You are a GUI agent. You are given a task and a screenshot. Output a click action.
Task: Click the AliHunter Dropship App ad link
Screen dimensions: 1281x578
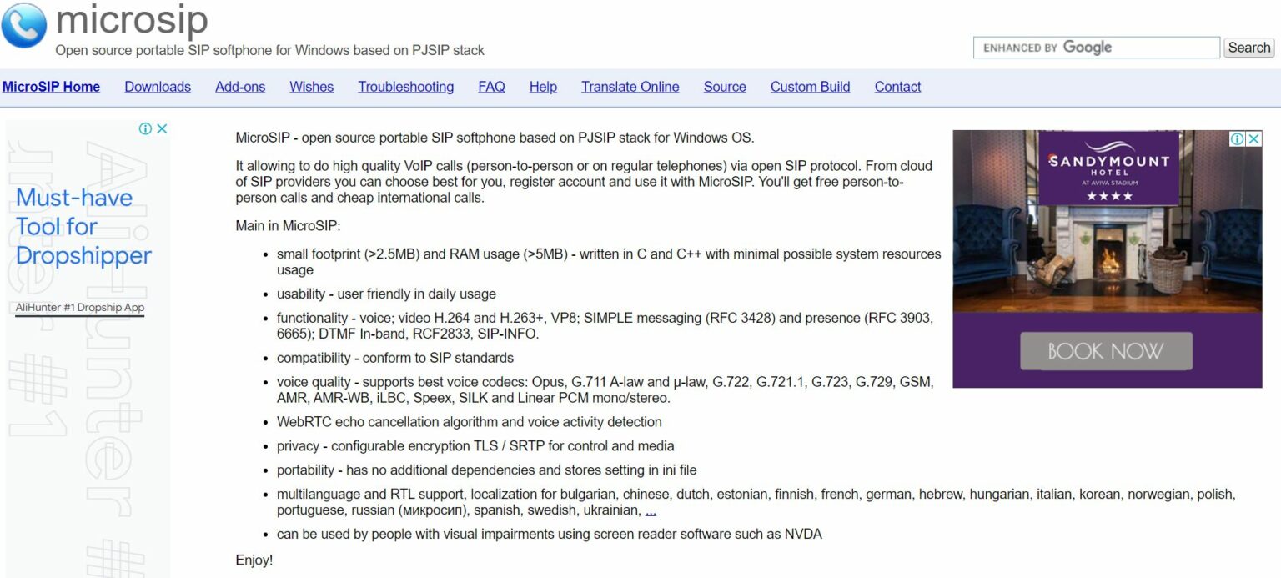(79, 307)
